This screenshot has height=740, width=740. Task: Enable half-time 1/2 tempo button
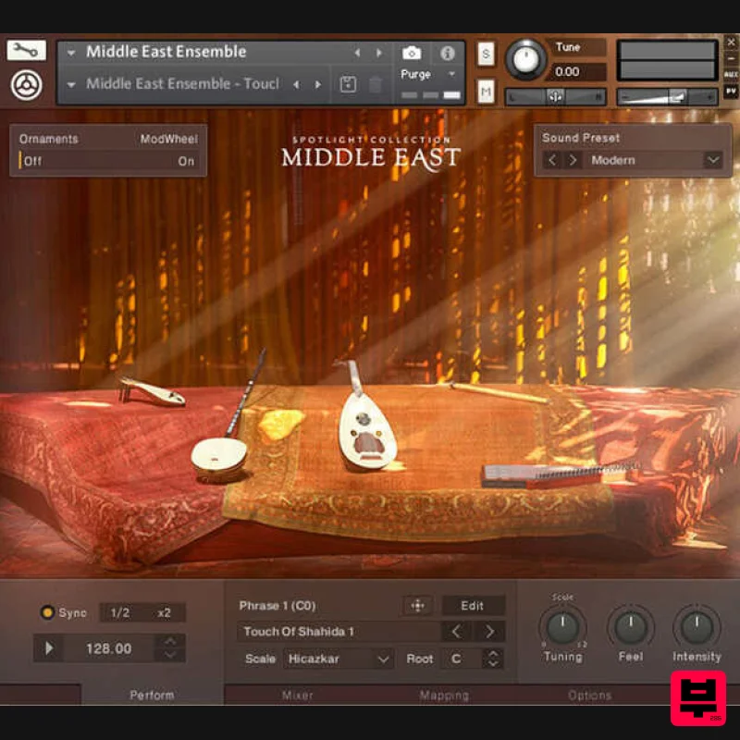[120, 612]
